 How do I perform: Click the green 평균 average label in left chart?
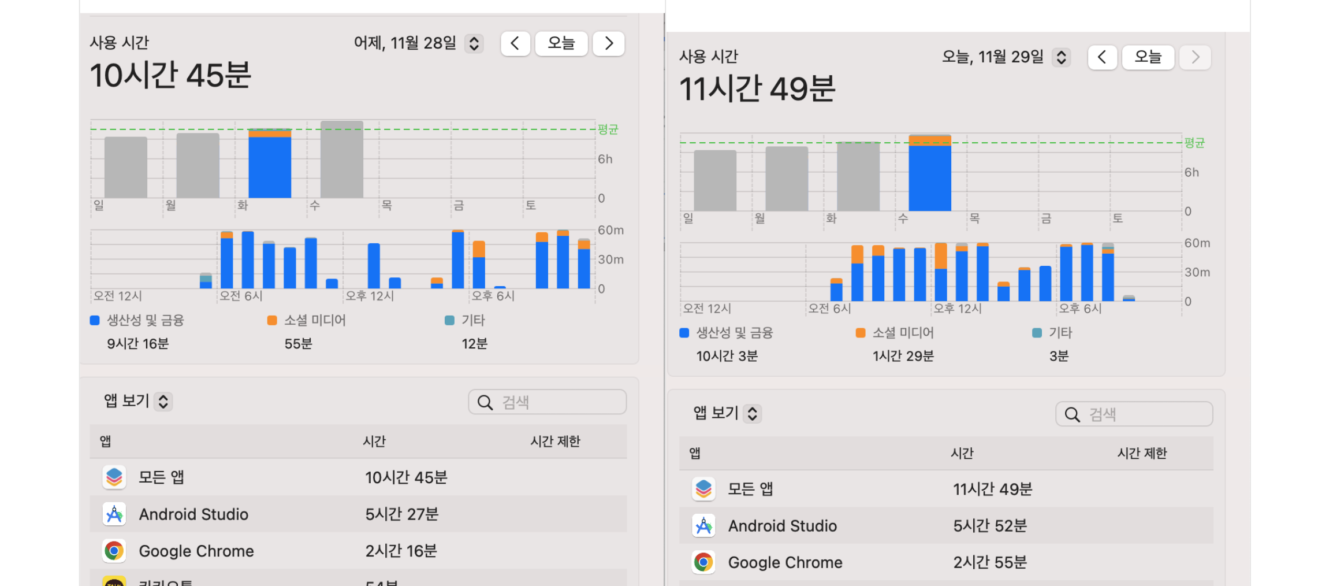[608, 129]
